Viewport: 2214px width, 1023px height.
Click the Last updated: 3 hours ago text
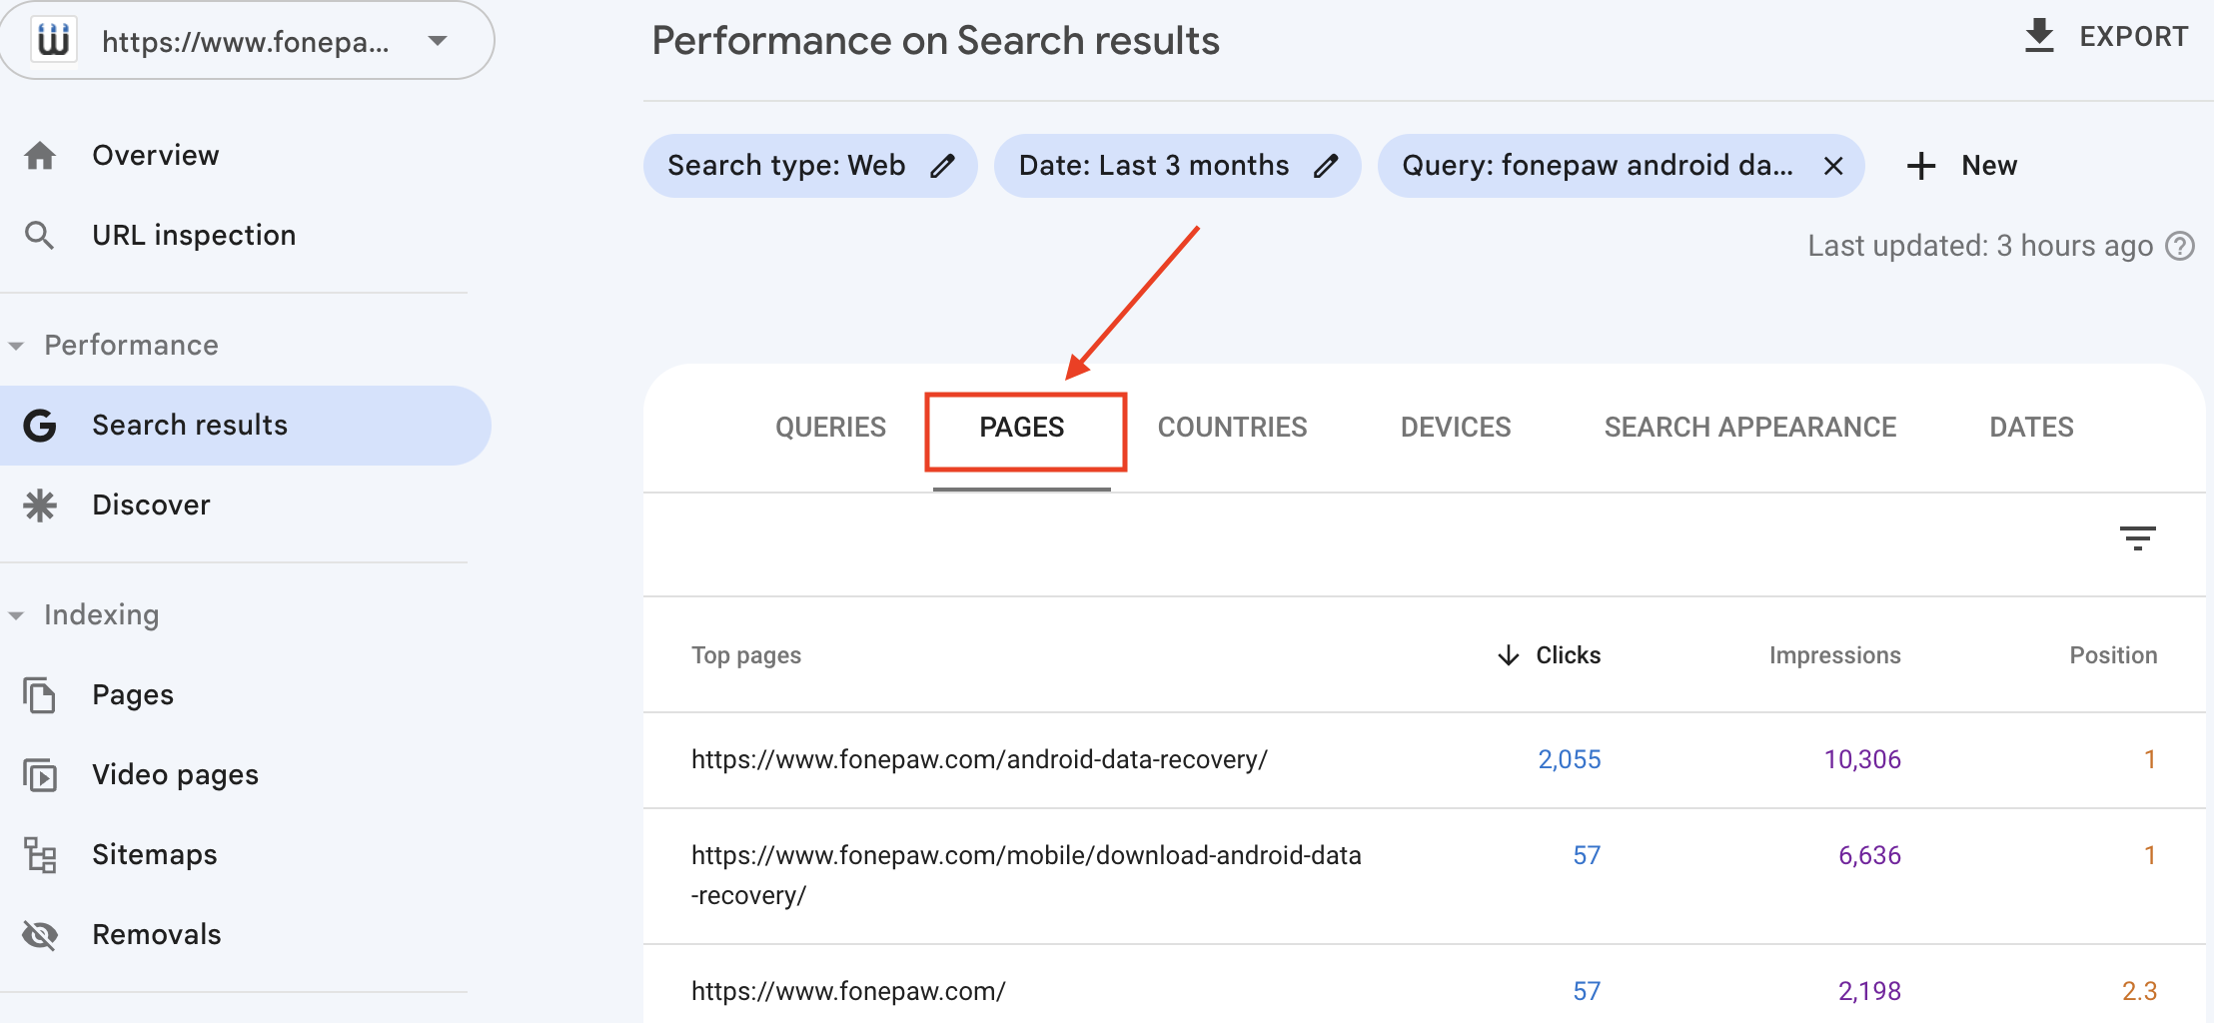pyautogui.click(x=1980, y=246)
